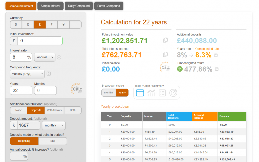259x162 pixels.
Task: Click help icon beside compound frequency
Action: 49,74
